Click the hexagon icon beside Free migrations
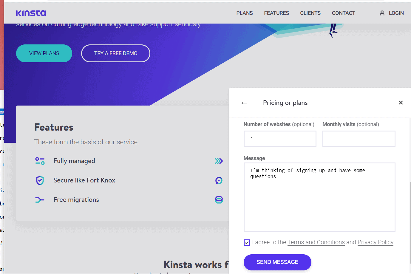Viewport: 411px width, 274px height. pos(219,200)
